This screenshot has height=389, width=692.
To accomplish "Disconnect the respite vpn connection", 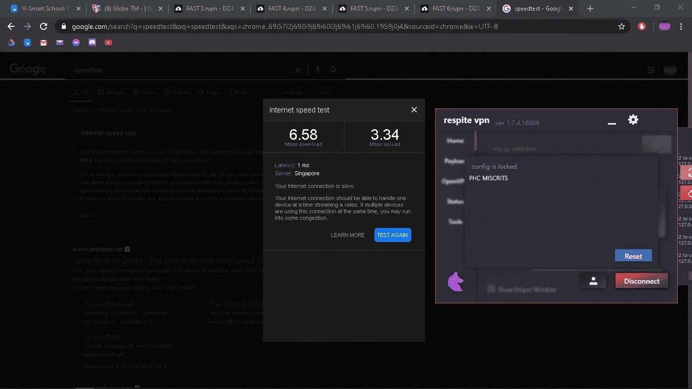I will click(642, 281).
